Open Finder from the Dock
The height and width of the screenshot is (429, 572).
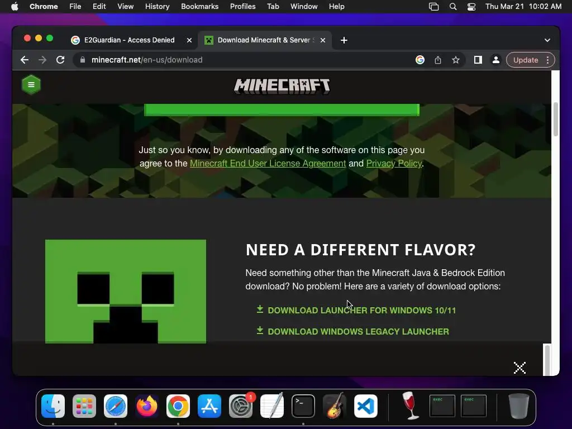click(53, 406)
